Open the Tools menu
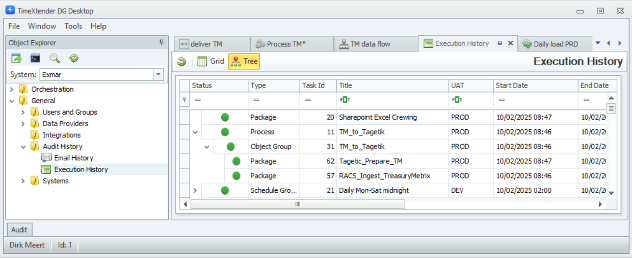This screenshot has height=258, width=632. (73, 26)
